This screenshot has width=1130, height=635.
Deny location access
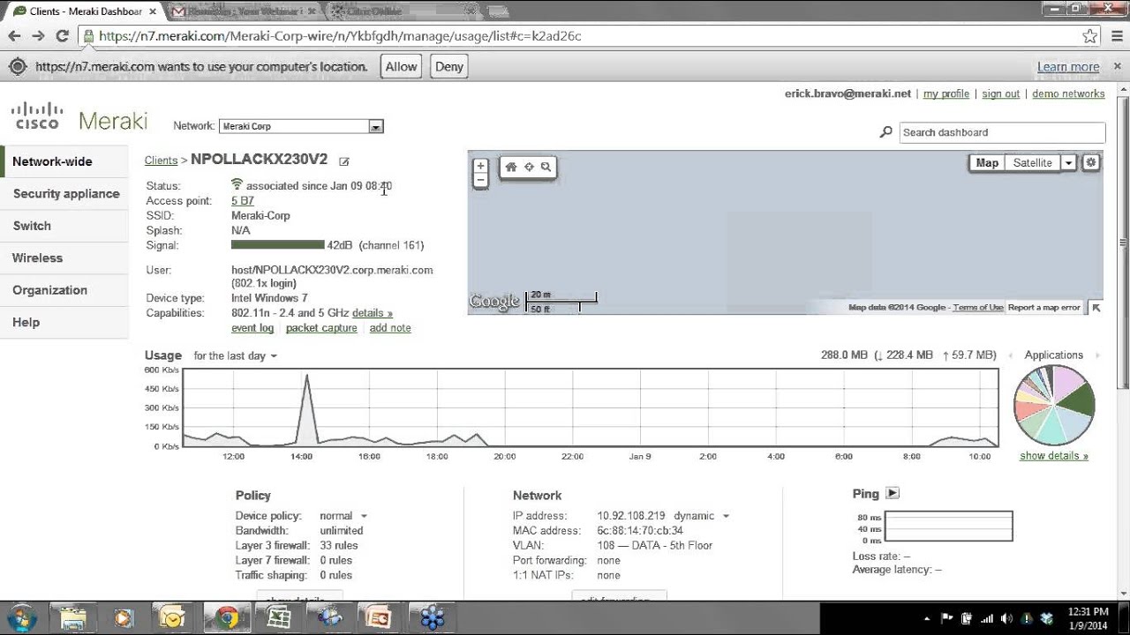[449, 66]
